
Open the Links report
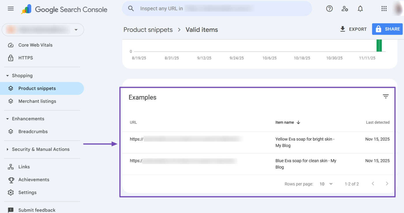[x=24, y=167]
